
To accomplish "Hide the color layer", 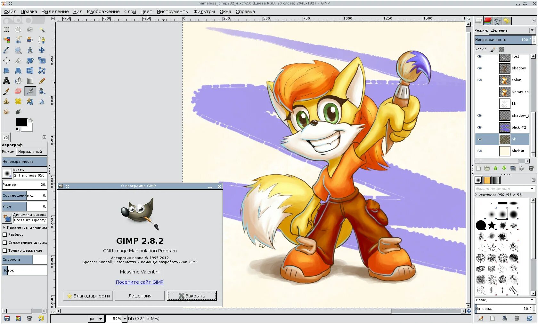I will (480, 80).
